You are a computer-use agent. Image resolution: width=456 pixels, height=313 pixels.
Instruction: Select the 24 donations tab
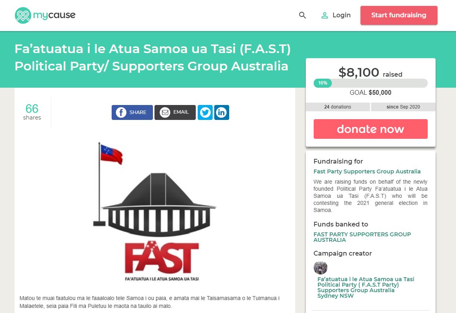coord(339,107)
